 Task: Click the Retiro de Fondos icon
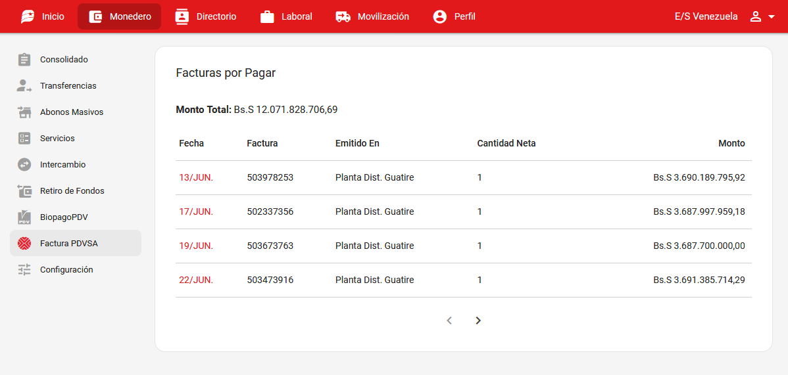pyautogui.click(x=24, y=190)
